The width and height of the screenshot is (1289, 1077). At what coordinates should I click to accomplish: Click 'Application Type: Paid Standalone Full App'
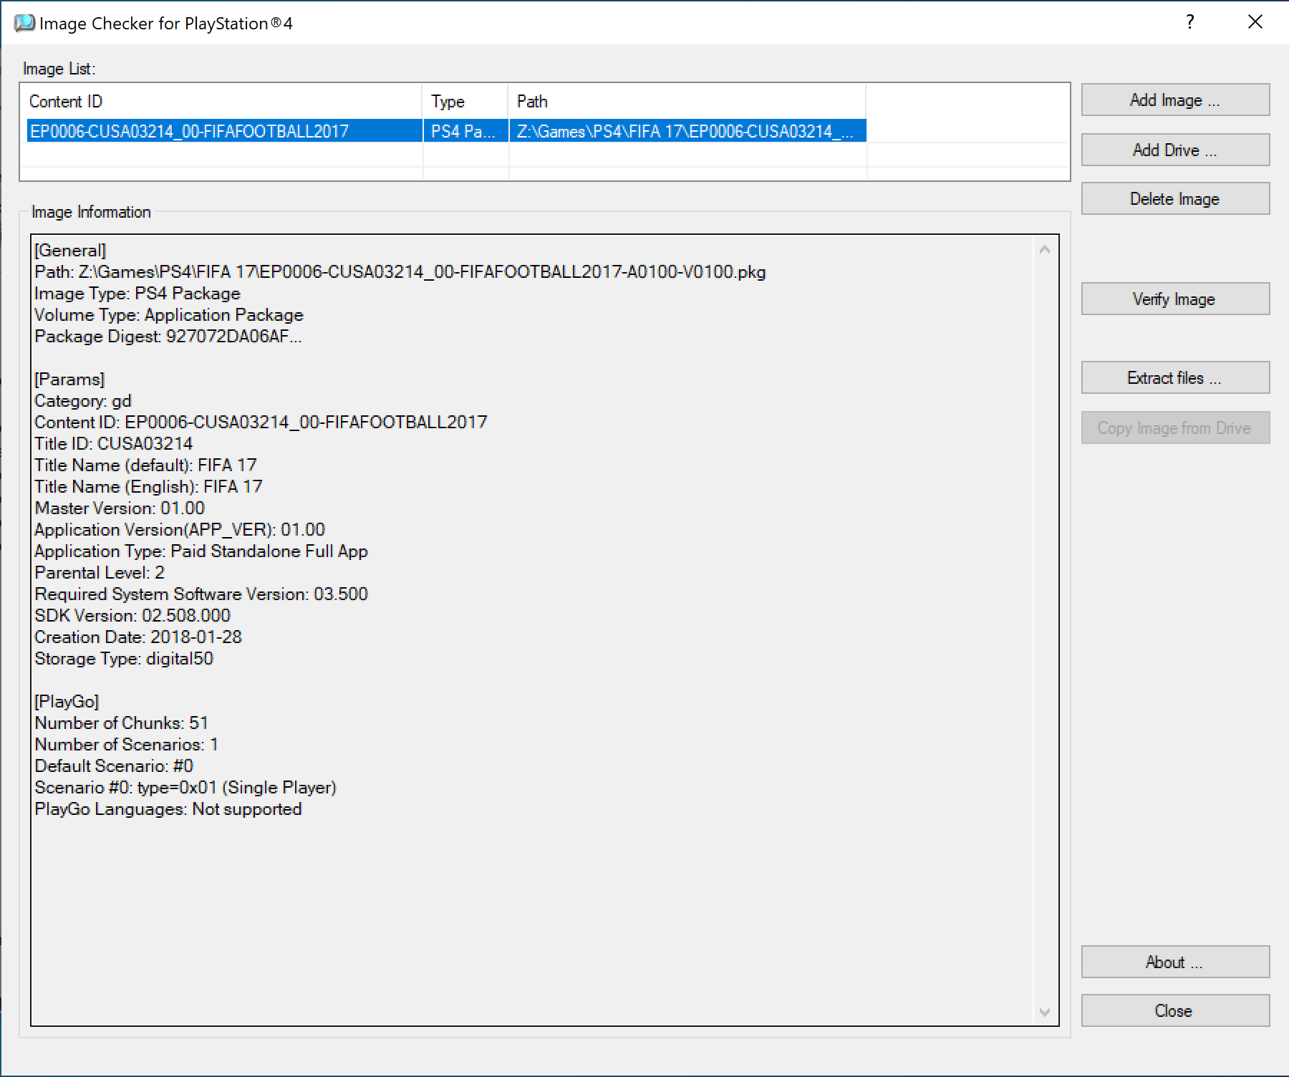coord(201,551)
